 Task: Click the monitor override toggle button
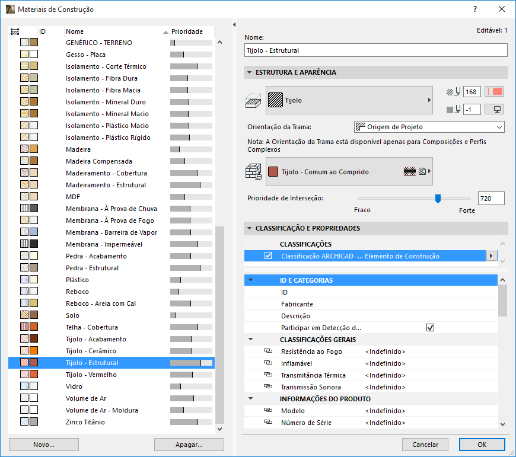(x=494, y=110)
